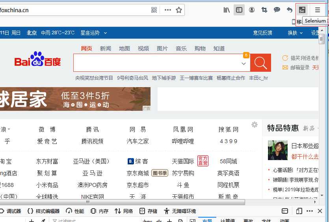The height and width of the screenshot is (222, 329).
Task: Click the person thumbnail under 特品特惠
Action: pyautogui.click(x=278, y=150)
